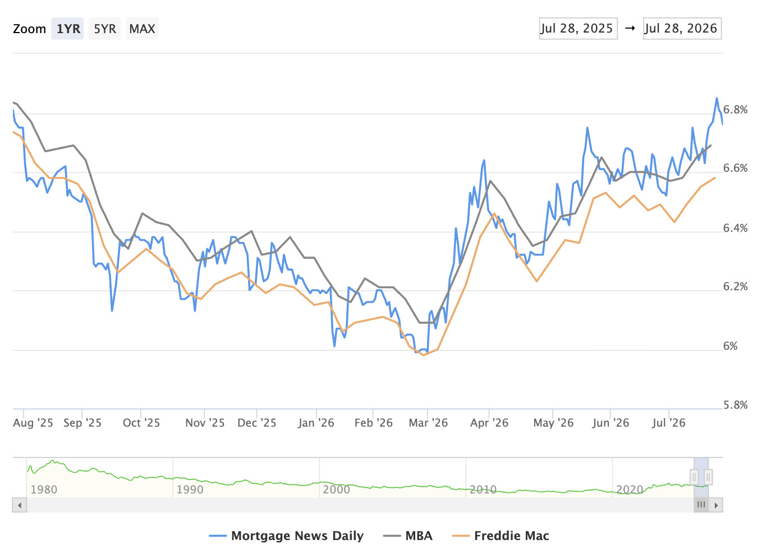Image resolution: width=762 pixels, height=558 pixels.
Task: Click the 6.4% y-axis label
Action: pyautogui.click(x=735, y=228)
